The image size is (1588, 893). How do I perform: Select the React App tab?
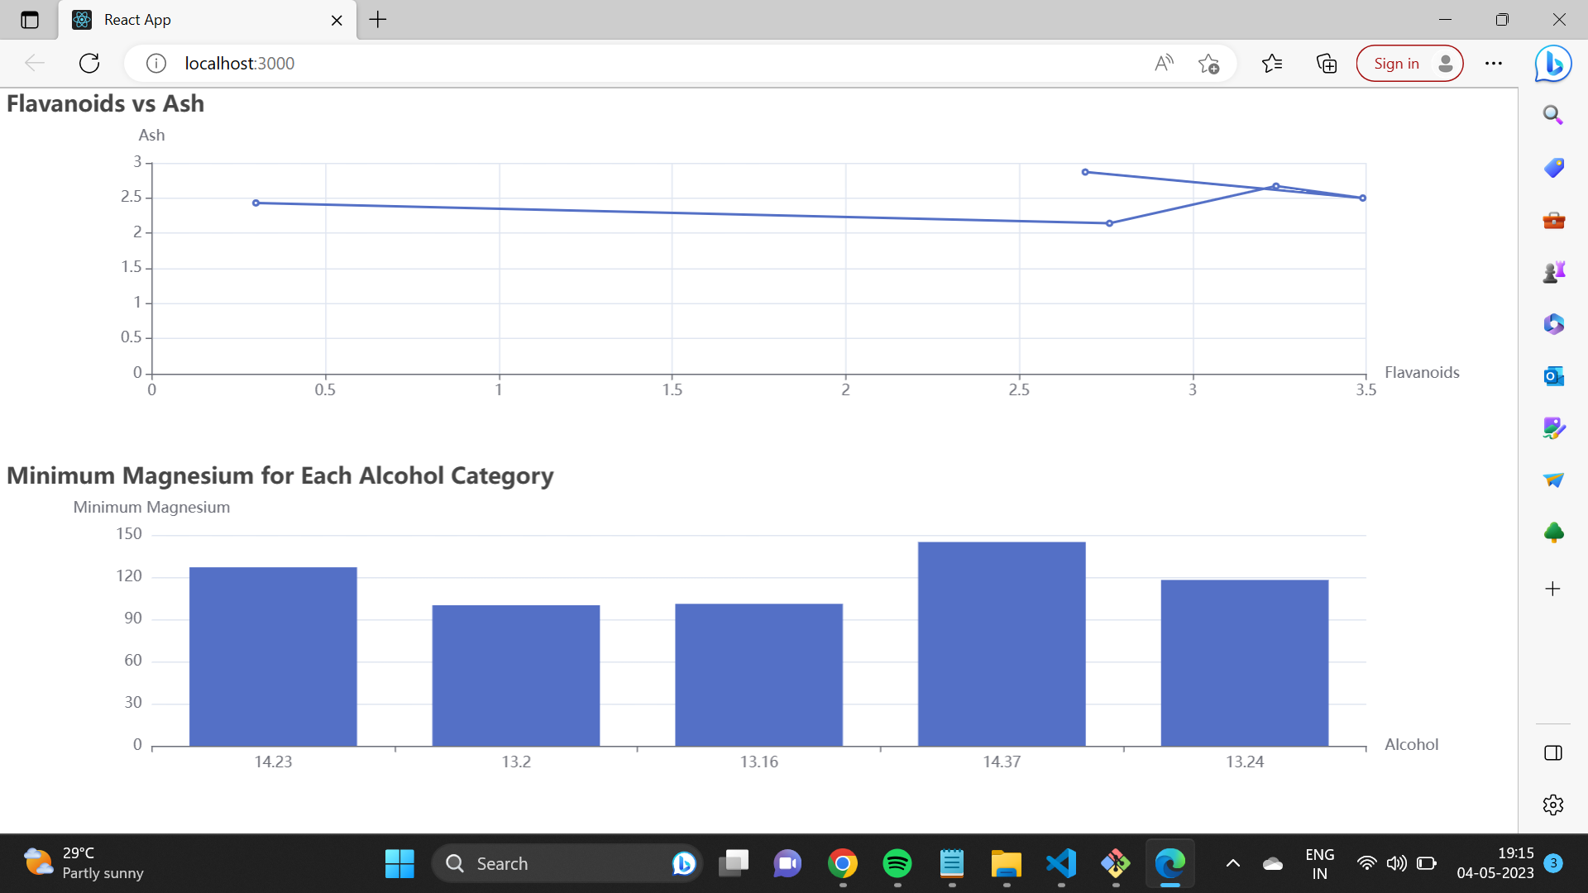[x=208, y=20]
